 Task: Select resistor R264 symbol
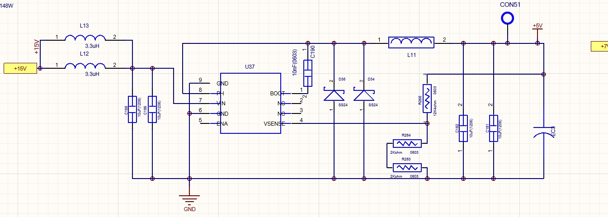pyautogui.click(x=407, y=143)
